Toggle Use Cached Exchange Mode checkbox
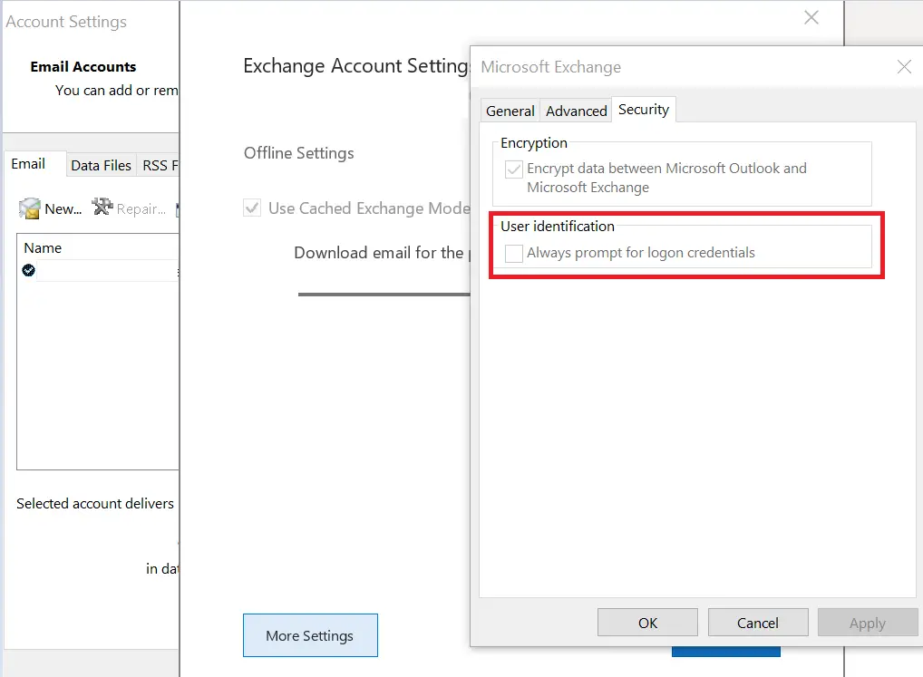Viewport: 923px width, 677px height. (252, 208)
